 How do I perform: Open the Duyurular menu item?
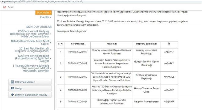(x=43, y=13)
